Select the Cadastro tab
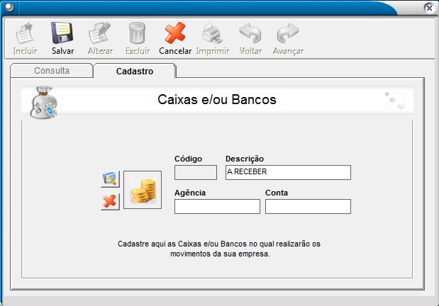This screenshot has width=439, height=306. click(x=135, y=71)
